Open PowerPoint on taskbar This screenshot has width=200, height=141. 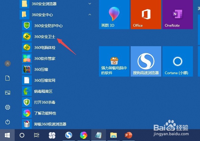(129, 135)
